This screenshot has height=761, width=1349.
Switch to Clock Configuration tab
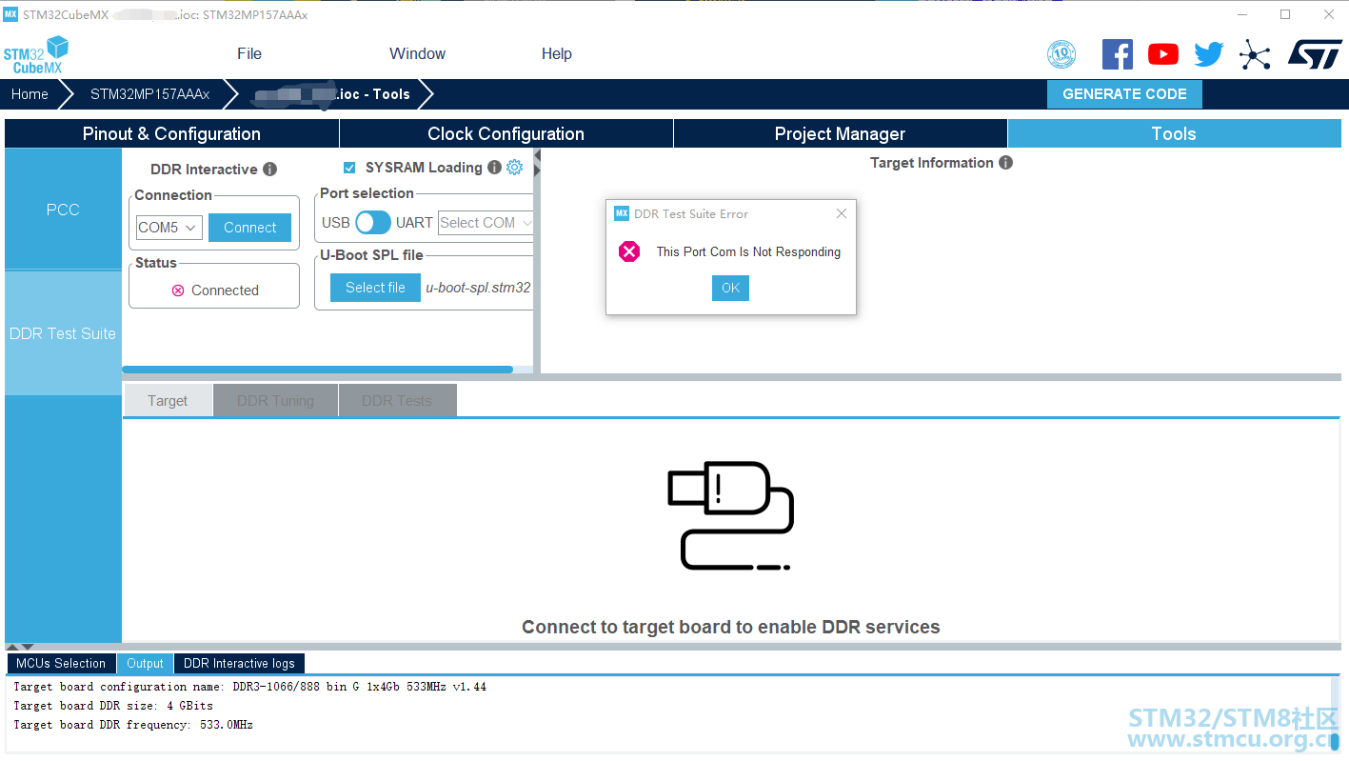pyautogui.click(x=506, y=133)
